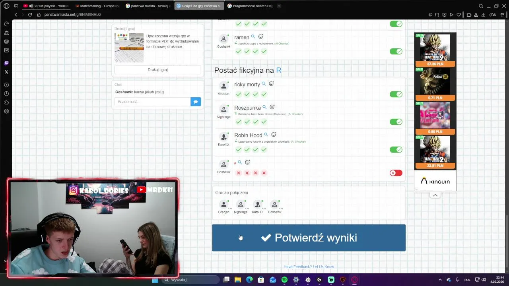Search Roszpunka with magnifier icon
This screenshot has width=509, height=286.
[264, 107]
